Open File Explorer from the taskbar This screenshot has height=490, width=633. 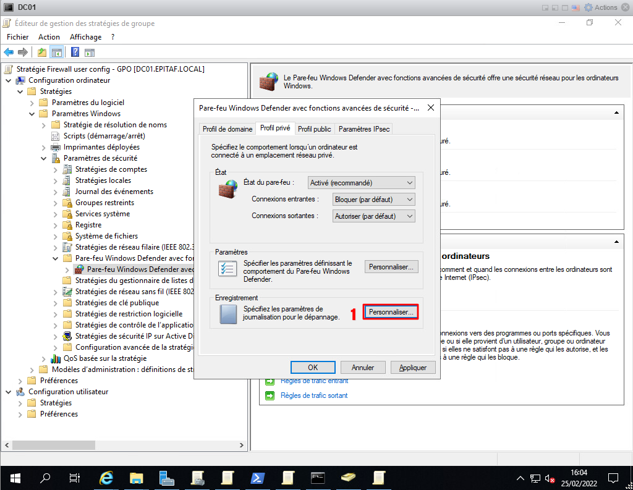(x=137, y=478)
